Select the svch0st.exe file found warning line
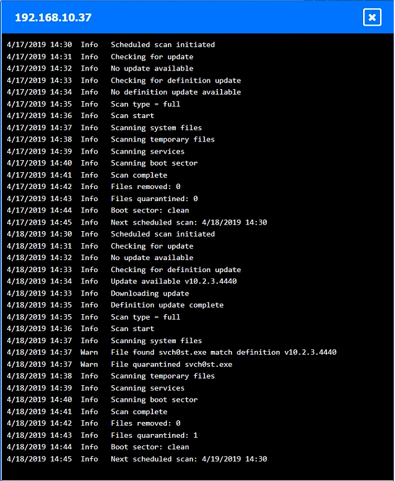 tap(223, 352)
